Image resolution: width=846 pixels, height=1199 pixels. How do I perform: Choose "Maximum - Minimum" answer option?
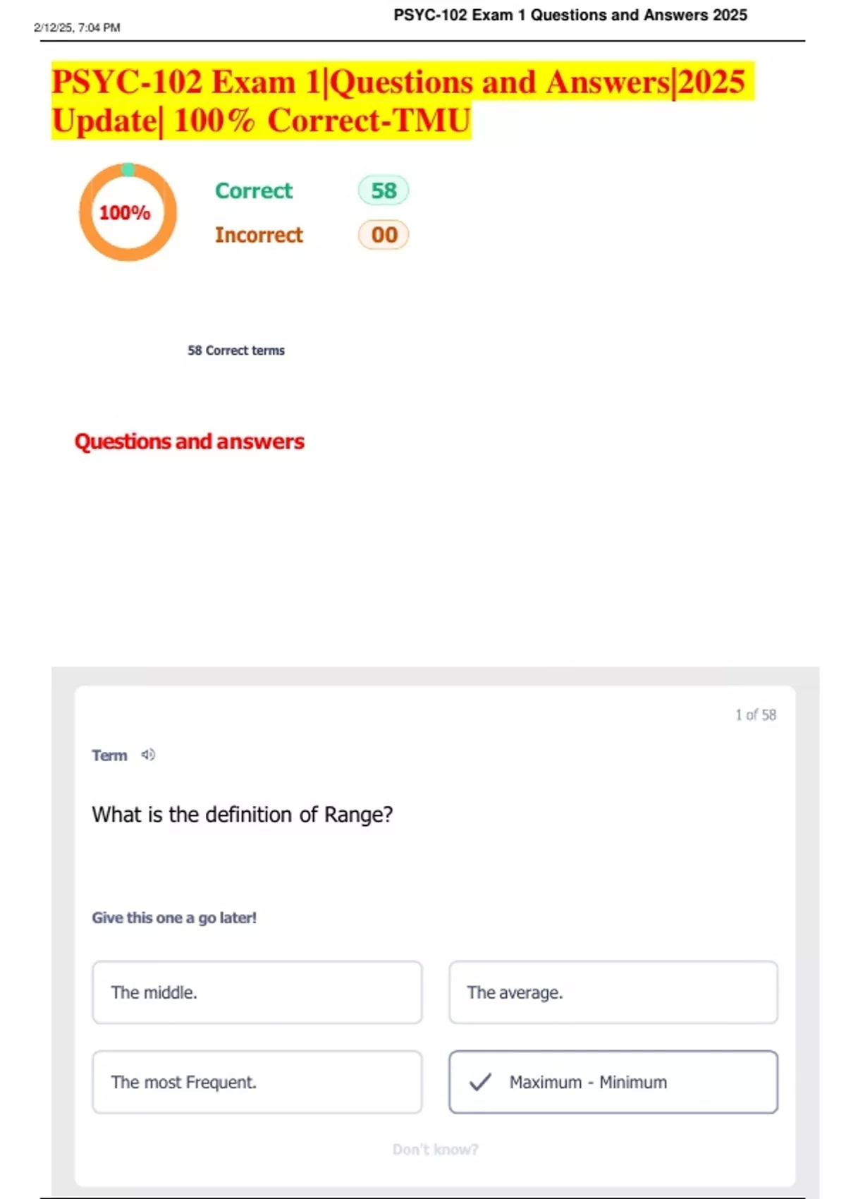click(613, 1082)
